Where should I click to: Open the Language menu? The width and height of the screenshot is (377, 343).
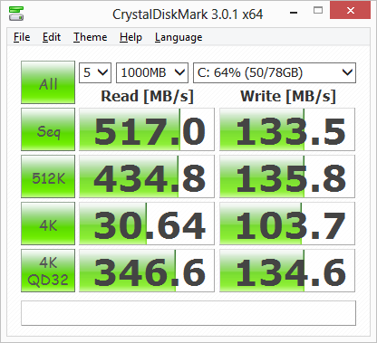click(179, 37)
